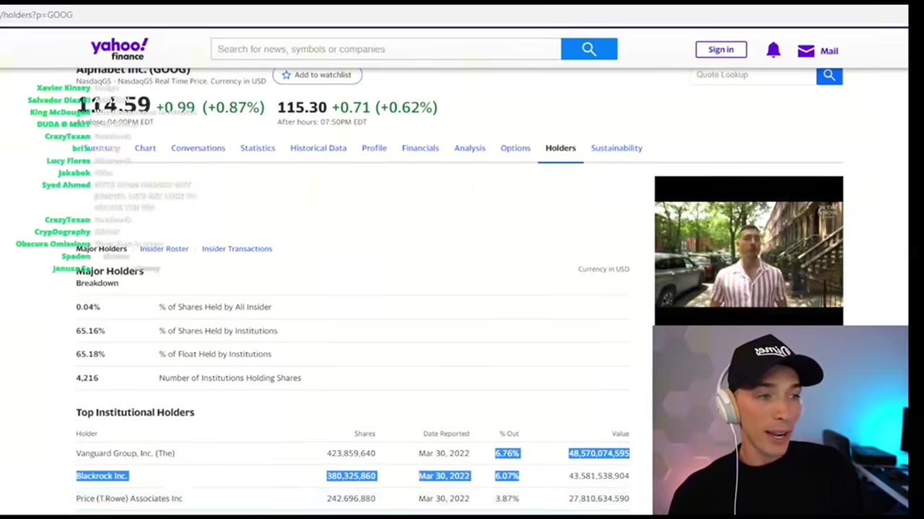Open the Options tab

515,148
